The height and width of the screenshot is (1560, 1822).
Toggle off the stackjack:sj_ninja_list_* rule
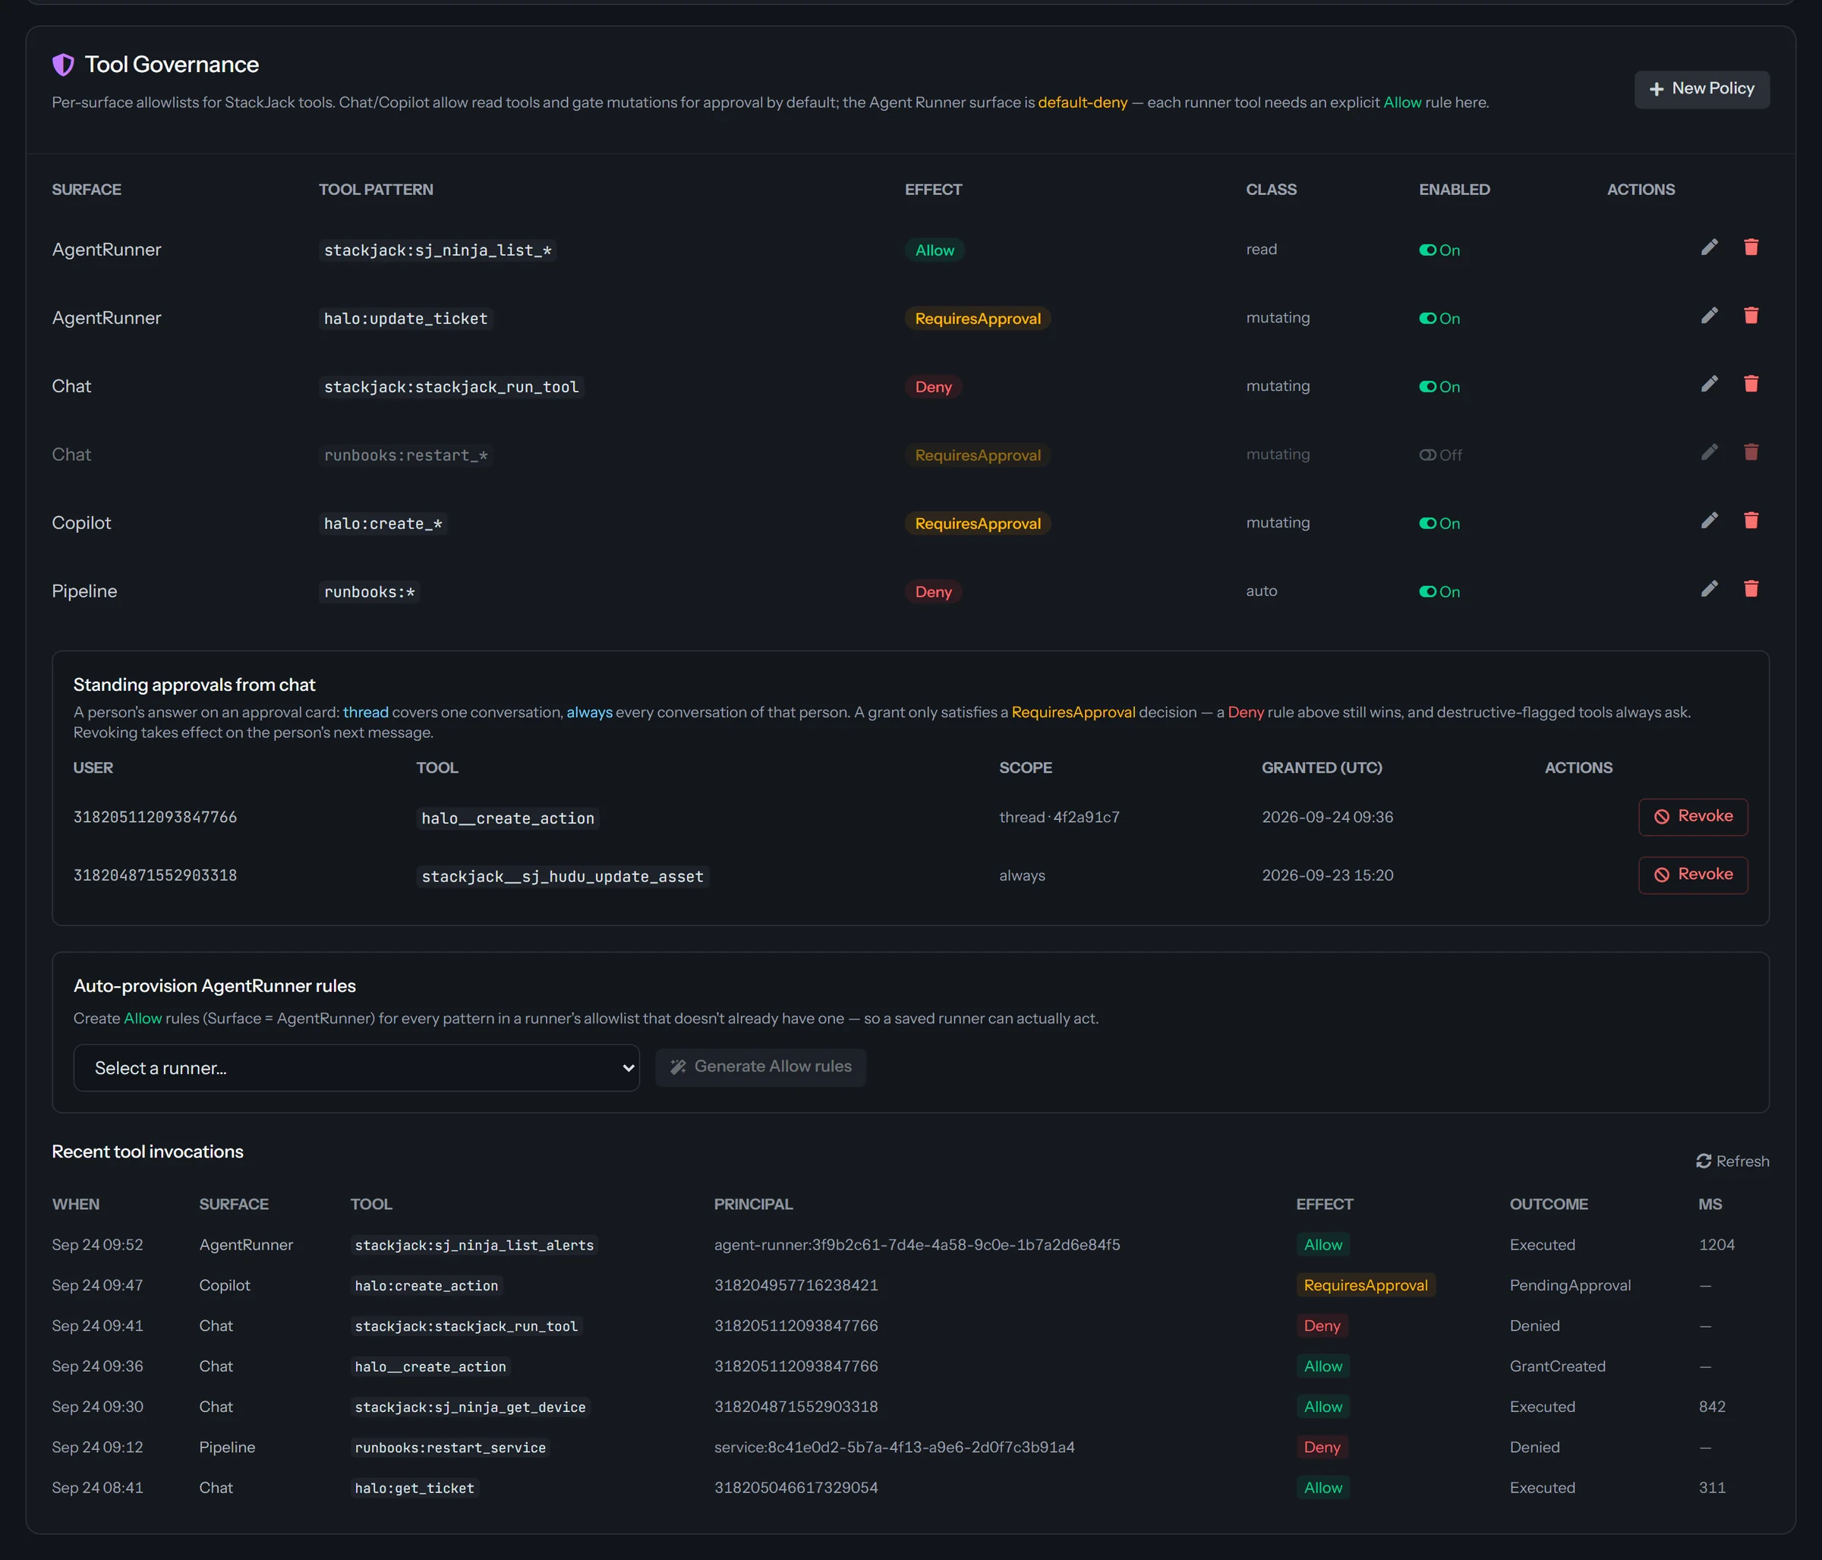click(x=1439, y=251)
